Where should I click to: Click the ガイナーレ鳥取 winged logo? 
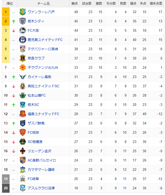[23, 77]
